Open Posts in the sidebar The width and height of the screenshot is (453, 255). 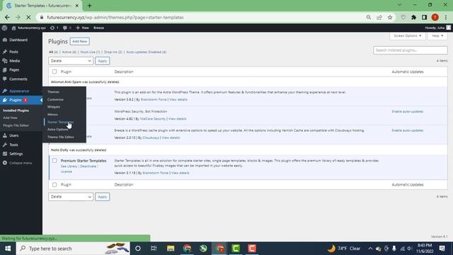pyautogui.click(x=13, y=52)
